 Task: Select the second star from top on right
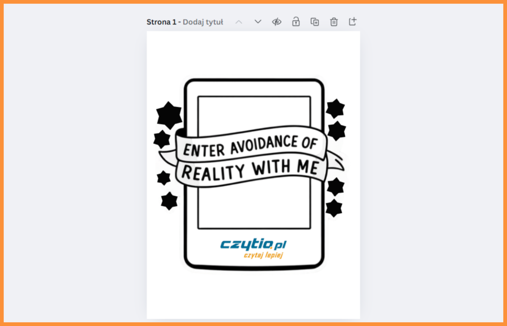pyautogui.click(x=337, y=131)
